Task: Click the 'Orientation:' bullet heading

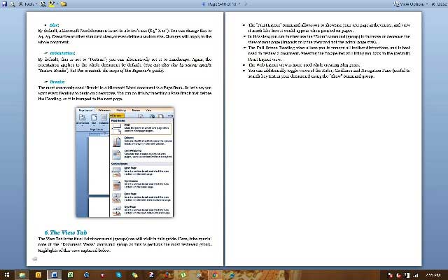Action: (x=62, y=53)
